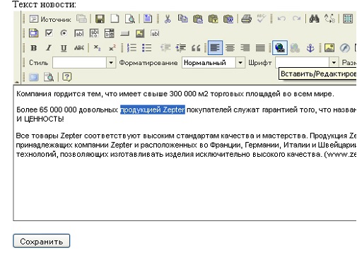Click Сохранить button
The height and width of the screenshot is (255, 357).
[42, 241]
